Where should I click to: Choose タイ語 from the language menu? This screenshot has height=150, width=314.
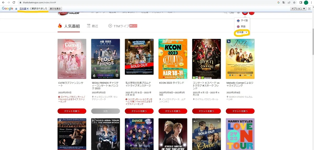click(x=242, y=20)
